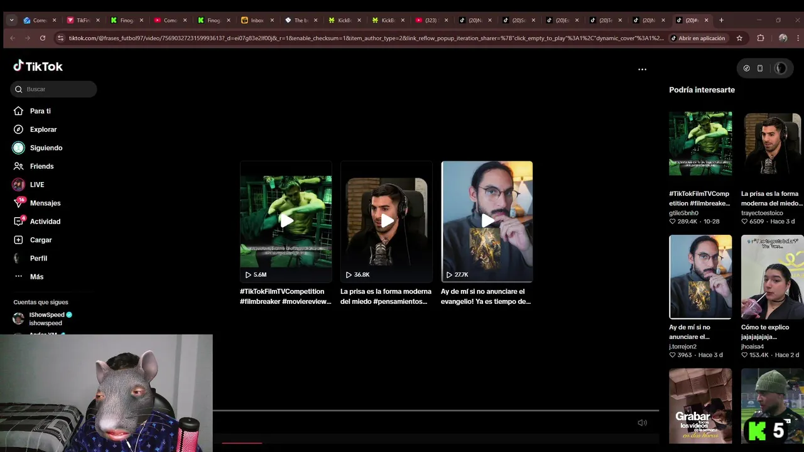Viewport: 804px width, 452px height.
Task: Go back in browser history
Action: point(12,38)
